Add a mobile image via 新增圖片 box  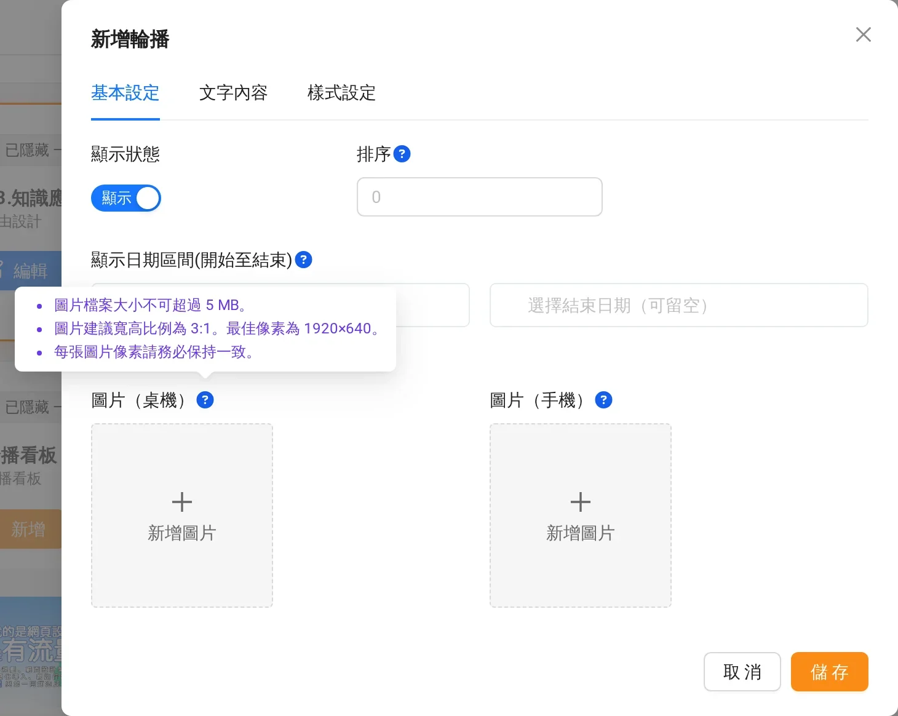581,515
